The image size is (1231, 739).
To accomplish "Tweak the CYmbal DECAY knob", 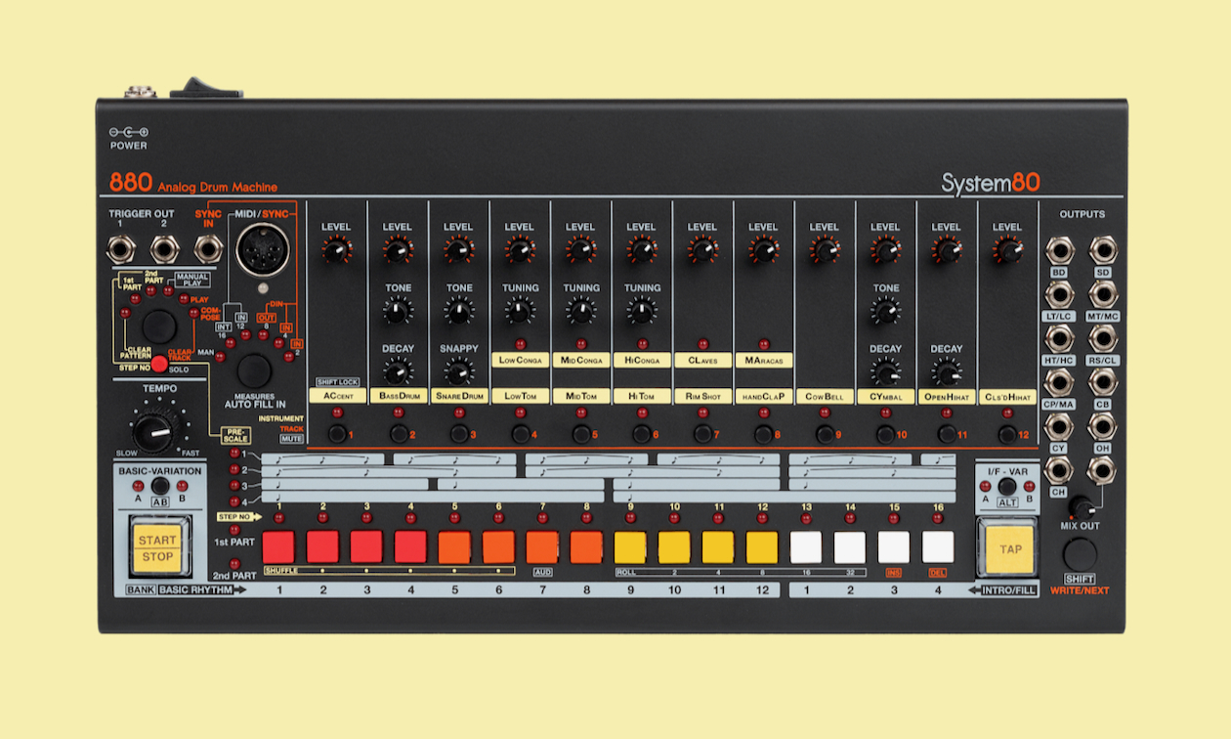I will [x=885, y=373].
